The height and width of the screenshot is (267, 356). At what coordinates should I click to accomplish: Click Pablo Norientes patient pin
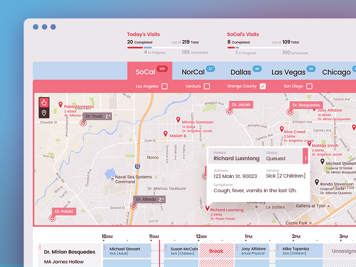tap(61, 105)
